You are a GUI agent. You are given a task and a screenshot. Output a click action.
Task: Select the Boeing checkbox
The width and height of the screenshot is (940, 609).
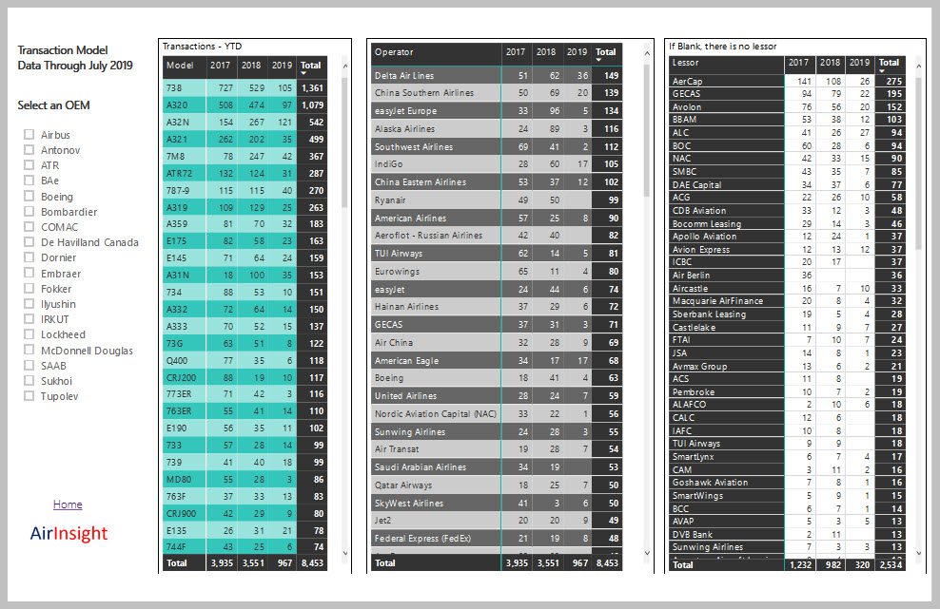pos(29,197)
